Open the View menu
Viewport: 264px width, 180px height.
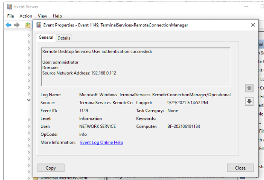[43, 16]
